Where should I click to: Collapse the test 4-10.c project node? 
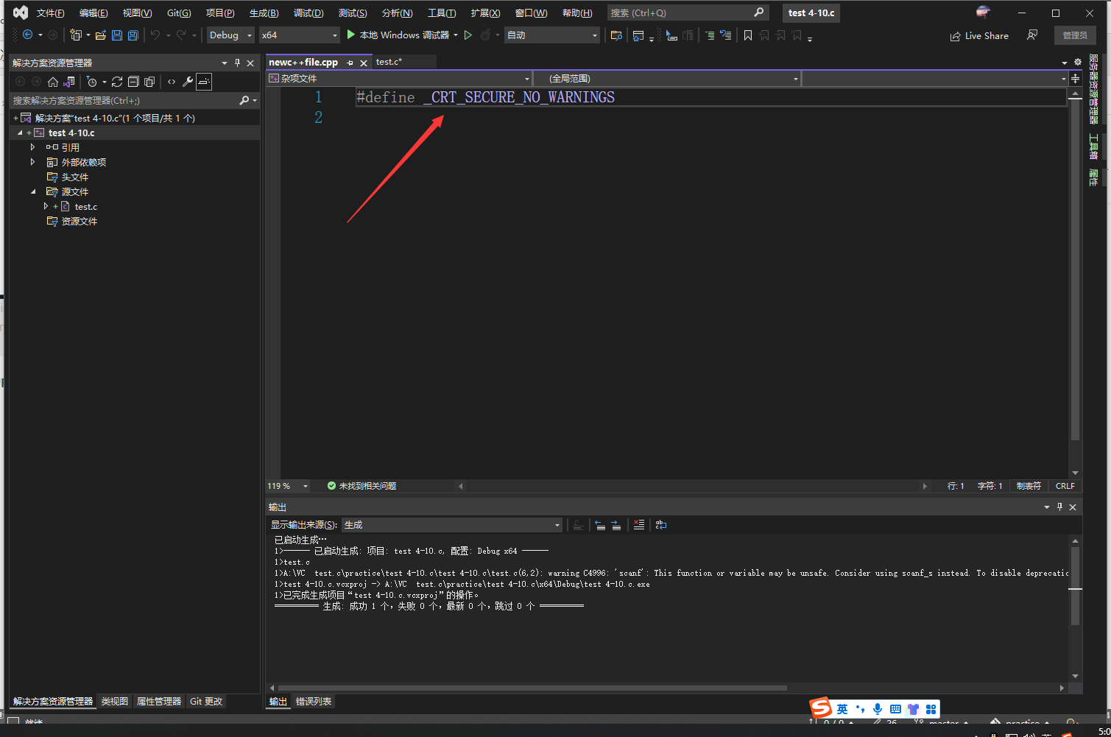(x=20, y=133)
